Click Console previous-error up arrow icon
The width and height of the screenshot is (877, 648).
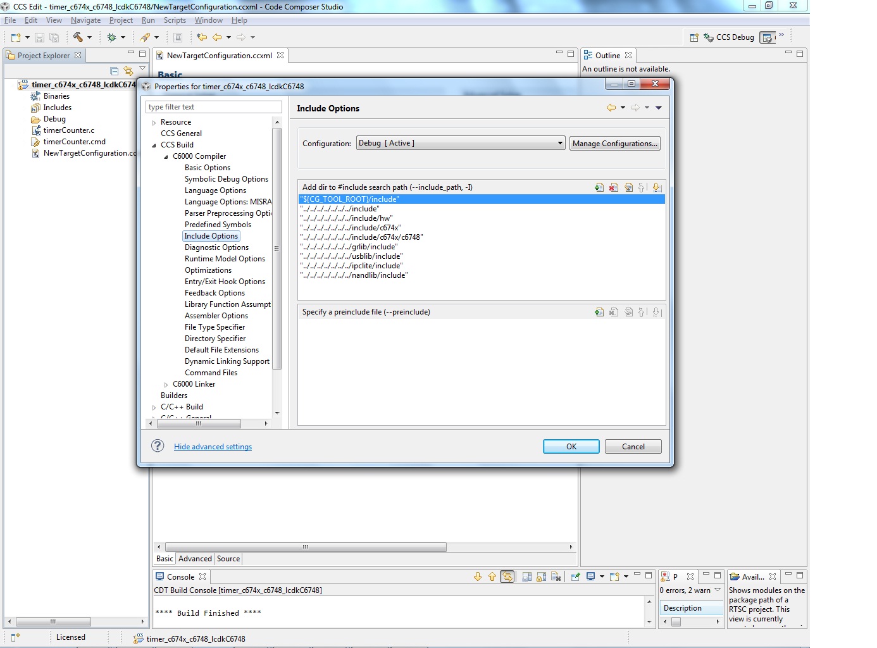point(492,576)
